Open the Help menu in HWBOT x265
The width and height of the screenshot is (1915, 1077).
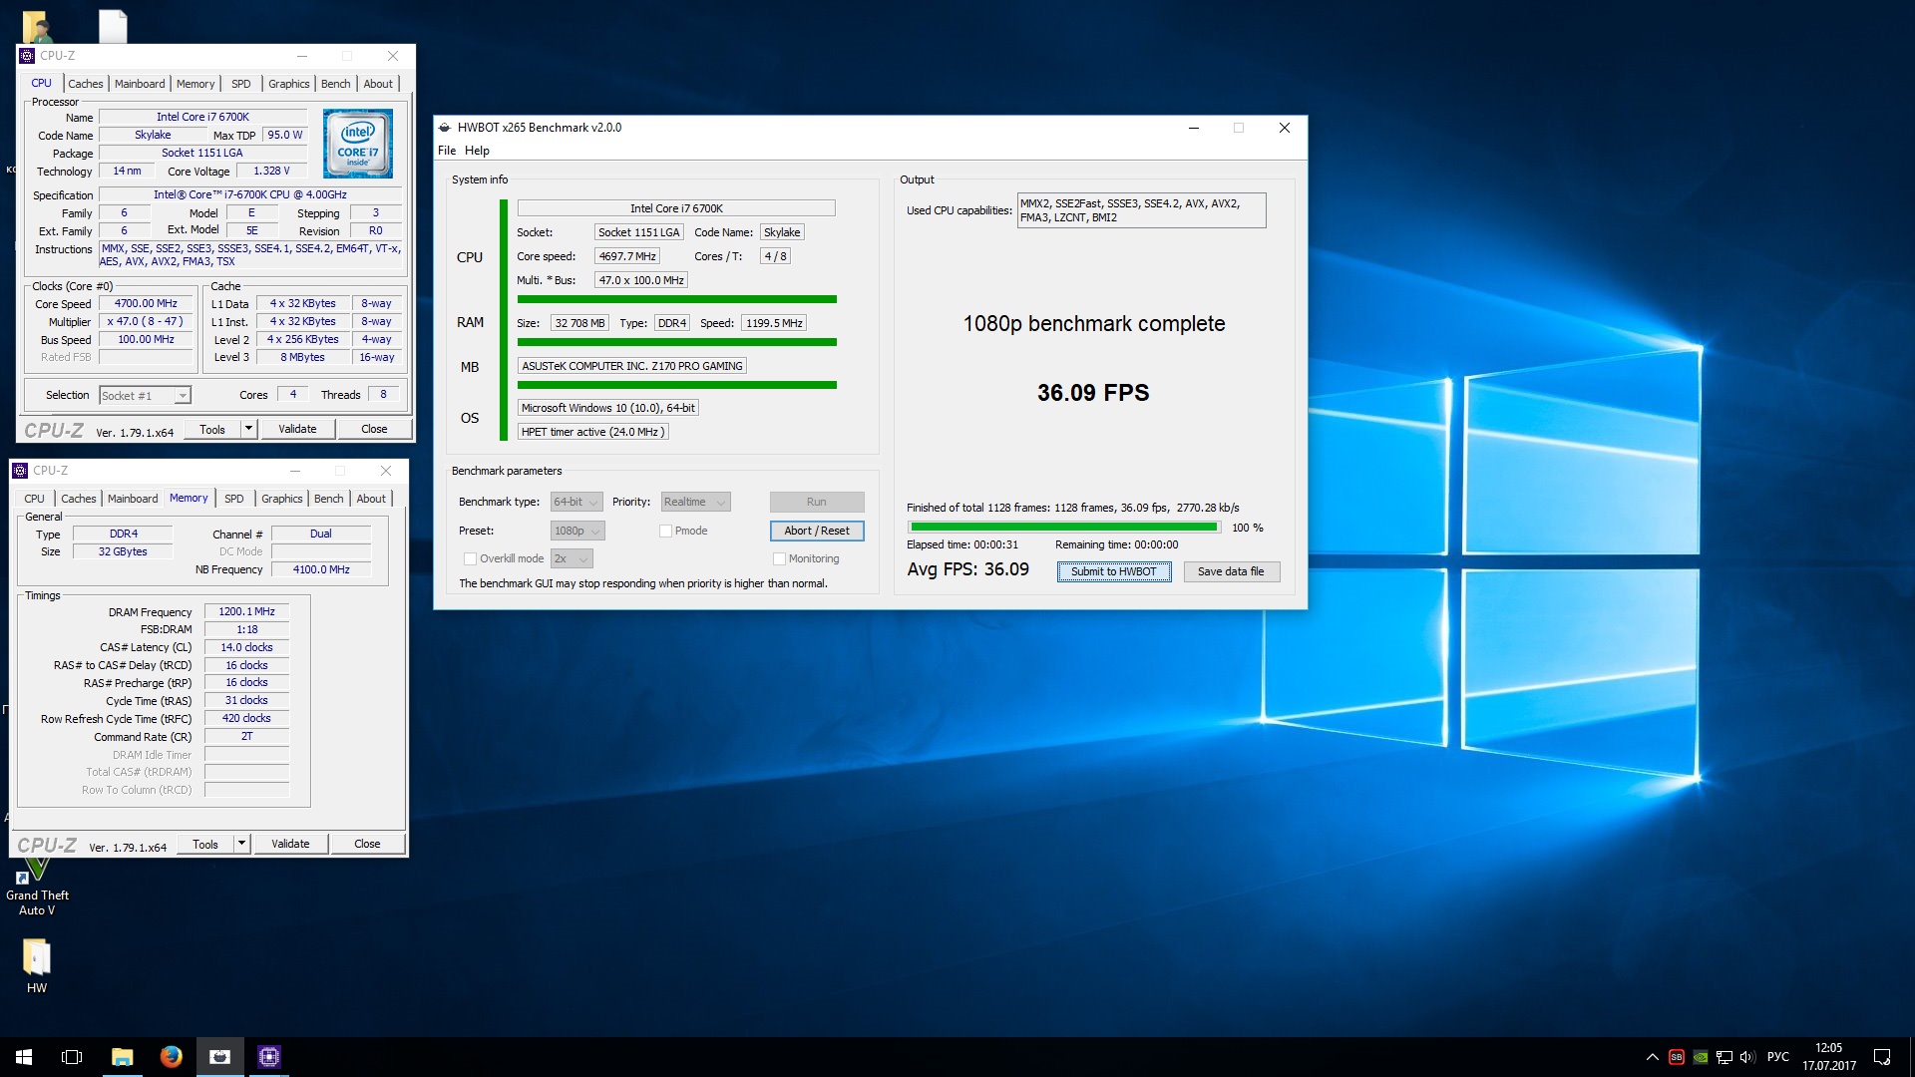point(477,151)
